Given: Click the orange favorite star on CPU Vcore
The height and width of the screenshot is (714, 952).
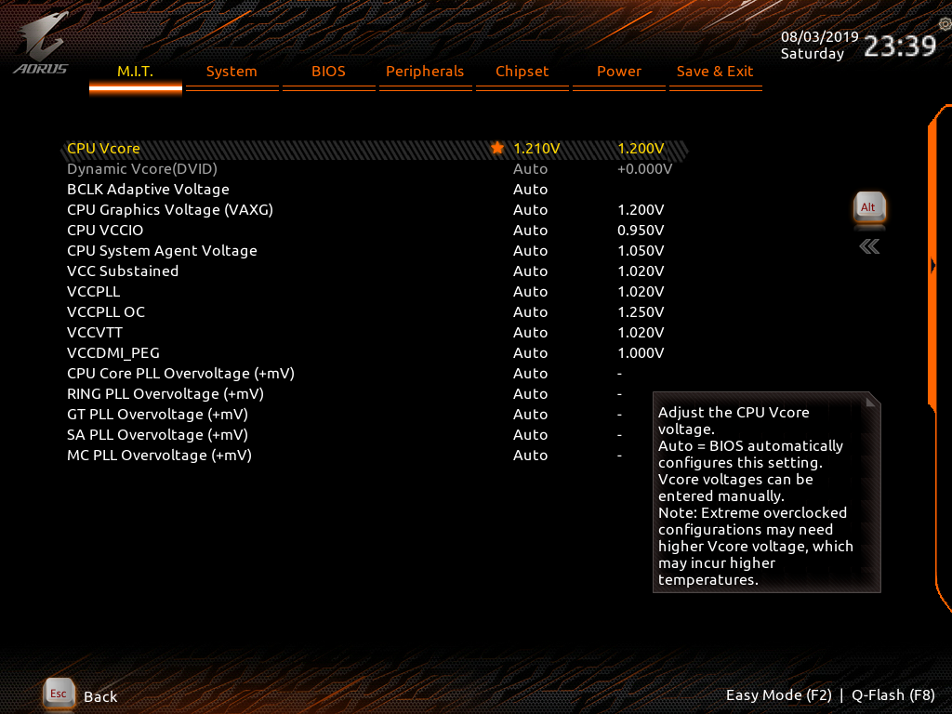Looking at the screenshot, I should click(x=497, y=148).
